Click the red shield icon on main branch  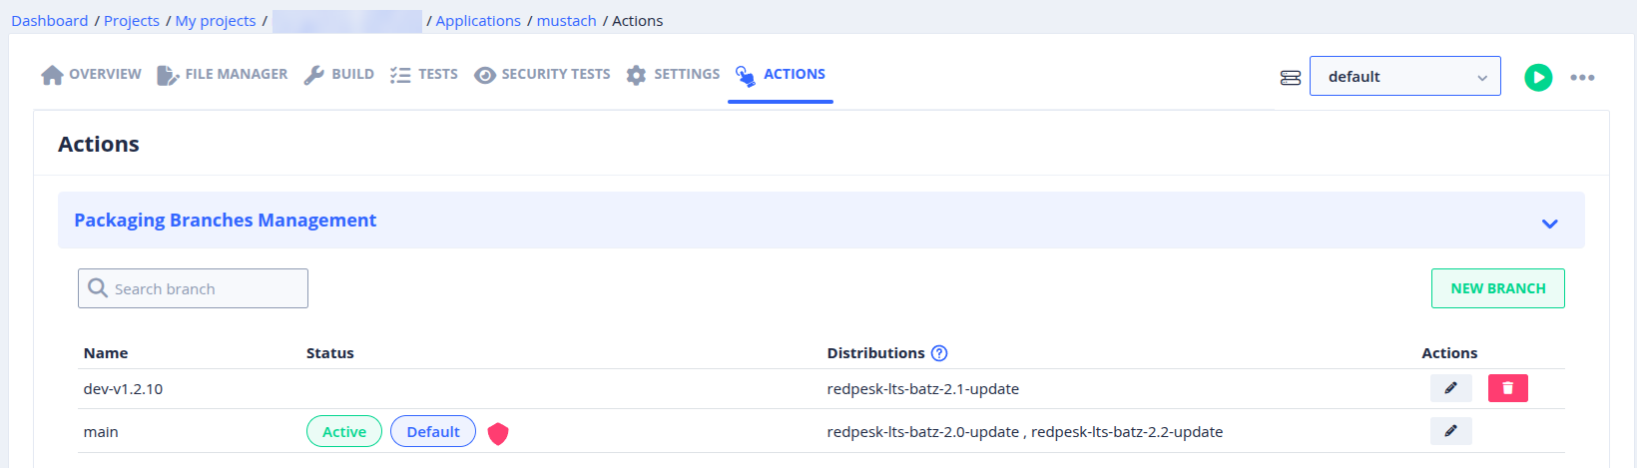pyautogui.click(x=498, y=432)
